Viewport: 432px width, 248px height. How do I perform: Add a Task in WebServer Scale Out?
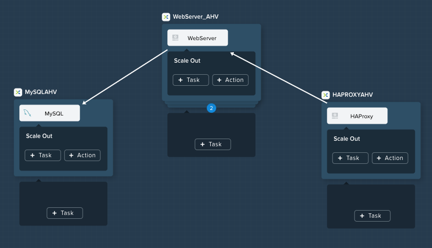tap(190, 80)
